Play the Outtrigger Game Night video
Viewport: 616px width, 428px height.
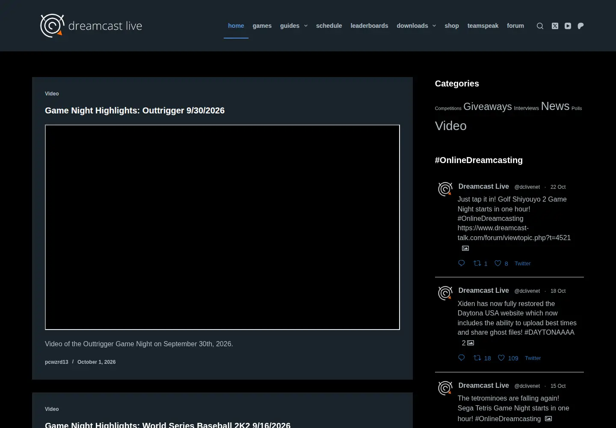coord(222,227)
